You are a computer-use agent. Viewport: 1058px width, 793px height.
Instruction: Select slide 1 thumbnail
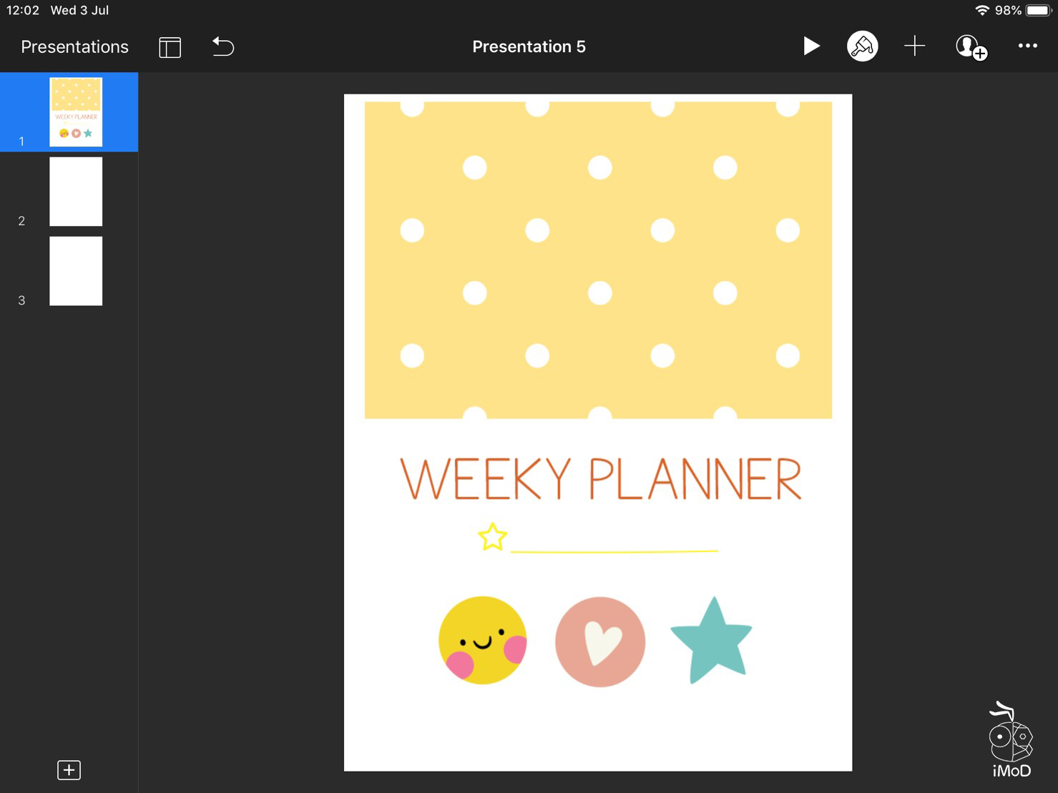coord(76,112)
